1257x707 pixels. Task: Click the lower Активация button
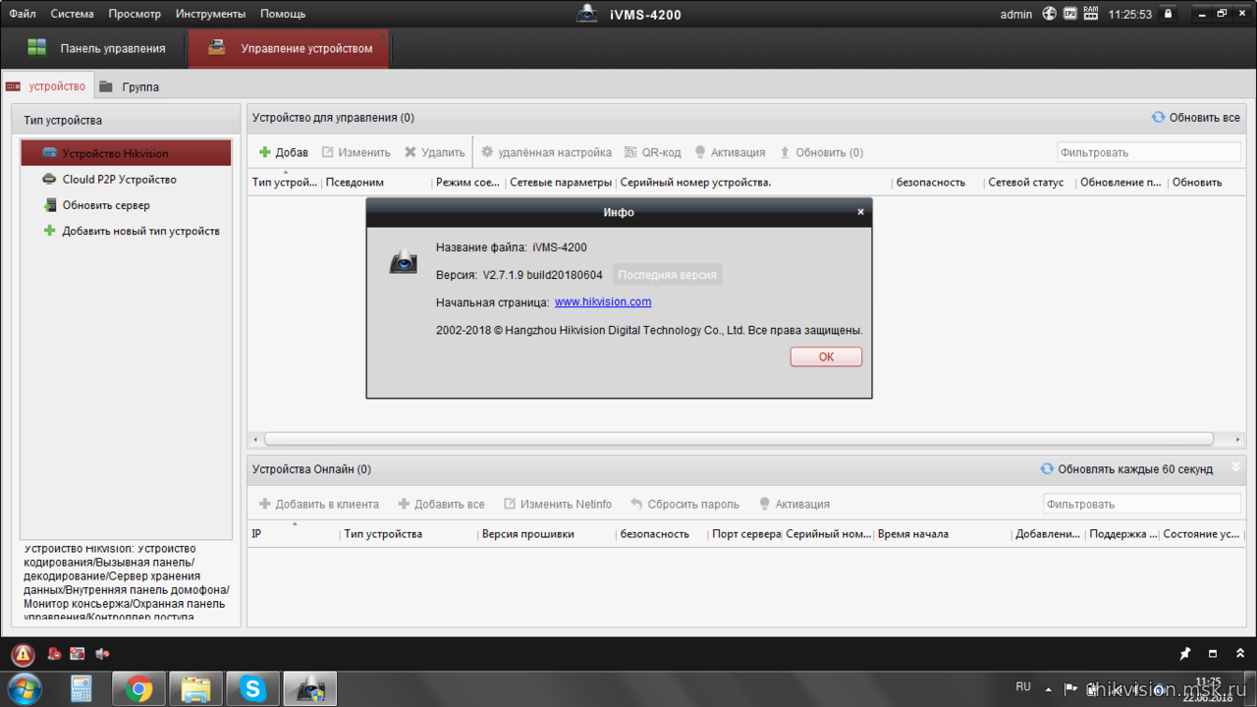point(793,504)
